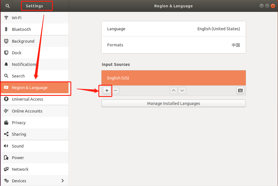Click the Region & Language window title
Image resolution: width=278 pixels, height=186 pixels.
click(173, 6)
